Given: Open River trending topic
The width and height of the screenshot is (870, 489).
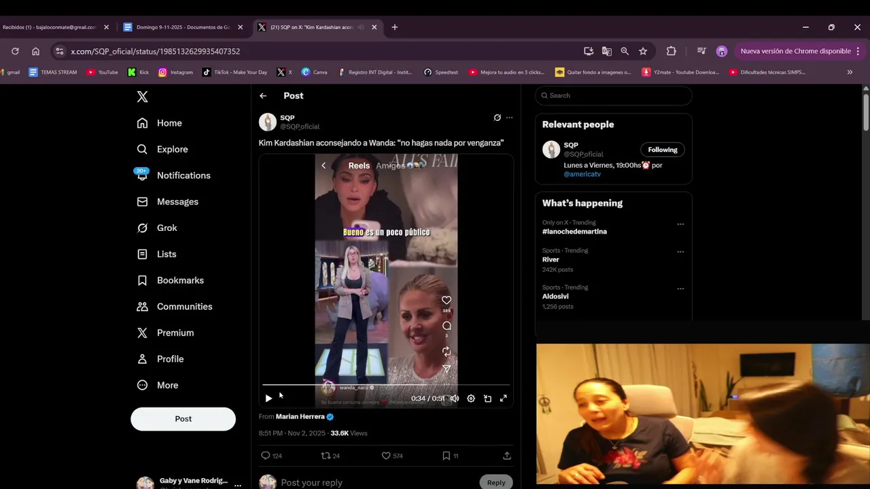Looking at the screenshot, I should (551, 259).
